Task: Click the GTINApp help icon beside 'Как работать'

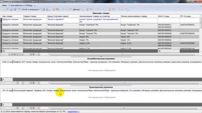Action: (x=9, y=5)
